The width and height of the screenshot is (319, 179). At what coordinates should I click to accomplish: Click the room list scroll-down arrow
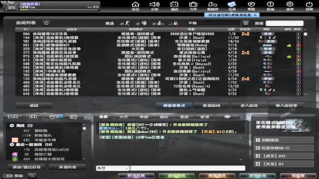305,94
